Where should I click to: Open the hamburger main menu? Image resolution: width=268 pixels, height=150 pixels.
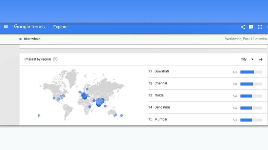pyautogui.click(x=6, y=27)
